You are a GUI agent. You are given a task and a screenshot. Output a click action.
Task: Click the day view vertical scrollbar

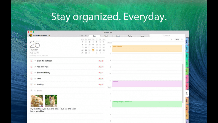183,83
